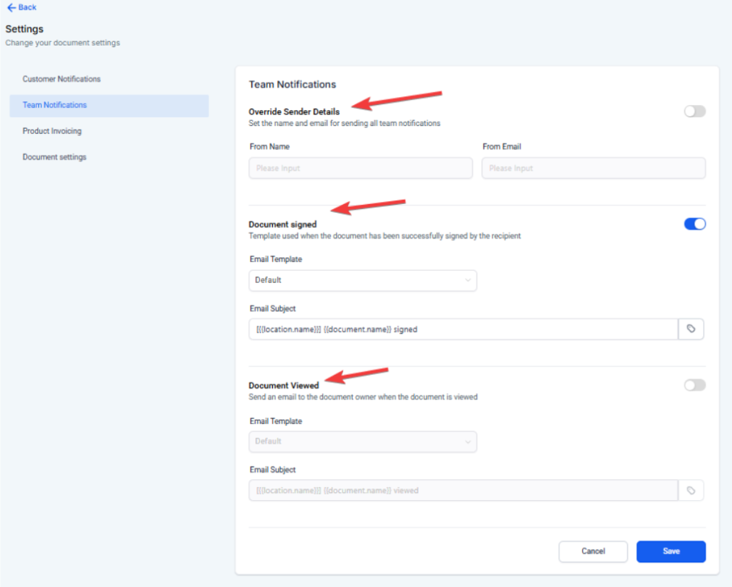Viewport: 732px width, 587px height.
Task: Click the Document Viewed Email Subject field
Action: 463,491
